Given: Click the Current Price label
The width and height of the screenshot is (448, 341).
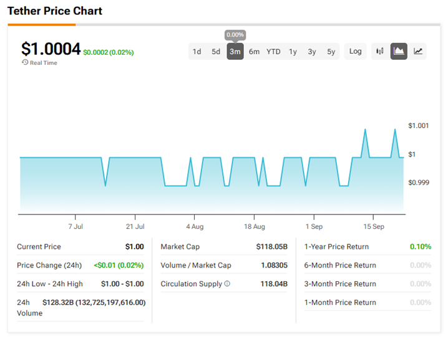Looking at the screenshot, I should point(39,246).
